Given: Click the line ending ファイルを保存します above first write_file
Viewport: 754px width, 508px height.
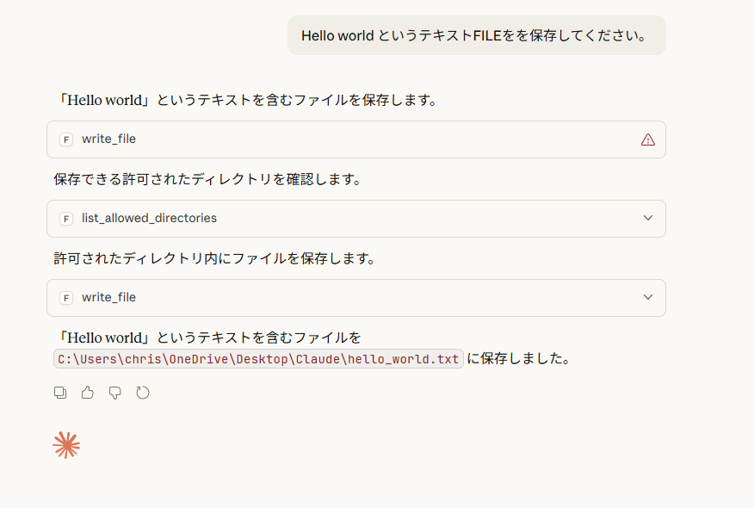Looking at the screenshot, I should tap(247, 100).
